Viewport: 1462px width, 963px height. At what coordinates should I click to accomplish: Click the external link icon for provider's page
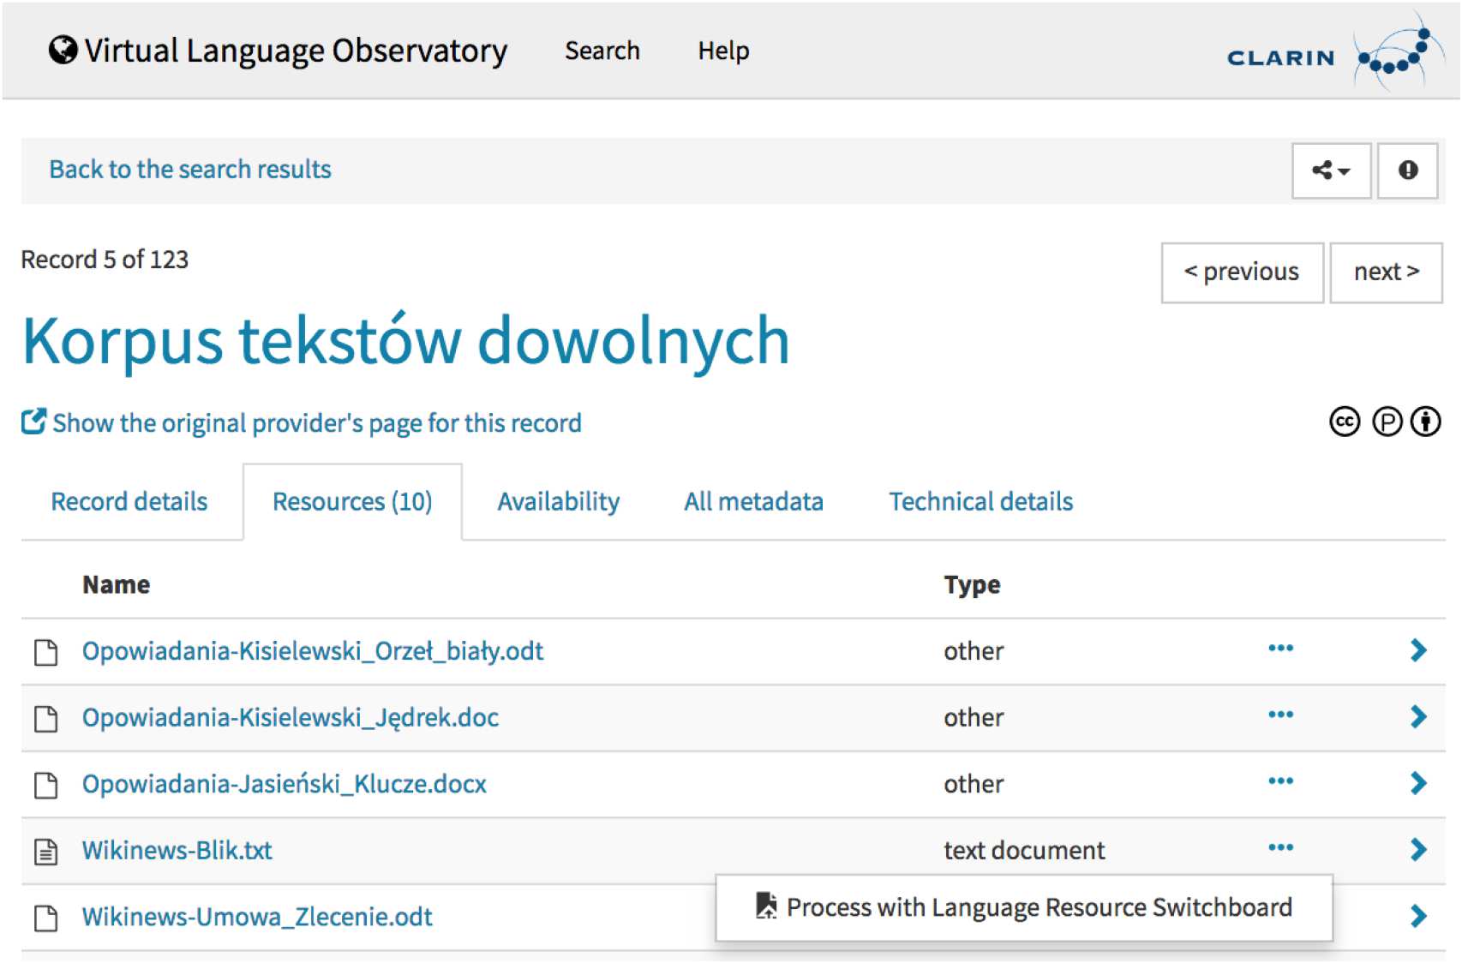(33, 422)
